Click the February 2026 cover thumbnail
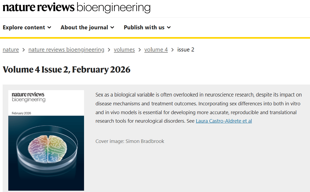This screenshot has height=192, width=310. click(x=46, y=140)
